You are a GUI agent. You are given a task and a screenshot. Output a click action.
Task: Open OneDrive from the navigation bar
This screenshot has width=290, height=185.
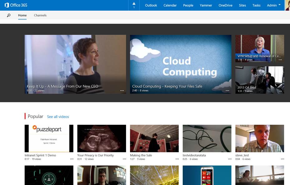click(225, 5)
